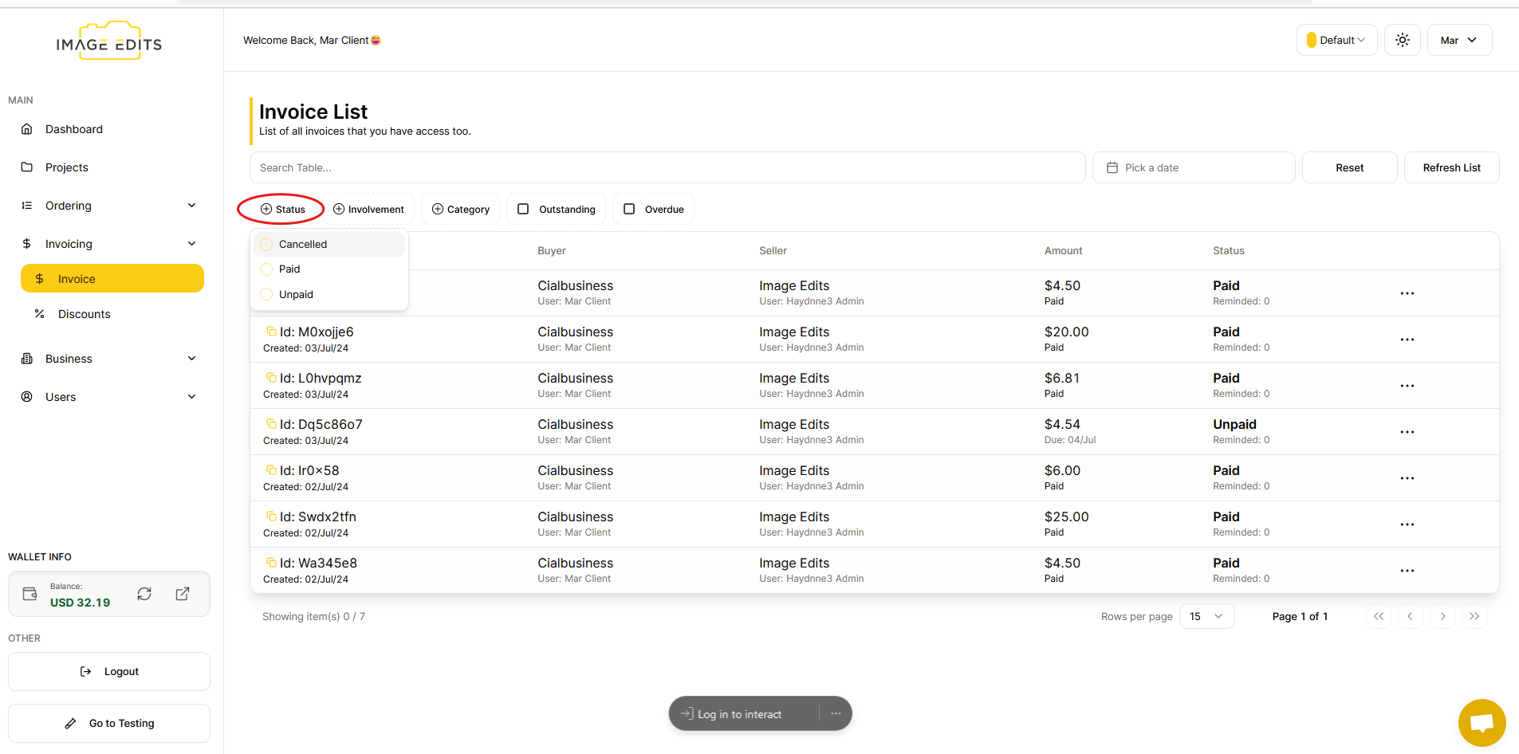Viewport: 1519px width, 754px height.
Task: Open the Mar user account dropdown
Action: pos(1459,40)
